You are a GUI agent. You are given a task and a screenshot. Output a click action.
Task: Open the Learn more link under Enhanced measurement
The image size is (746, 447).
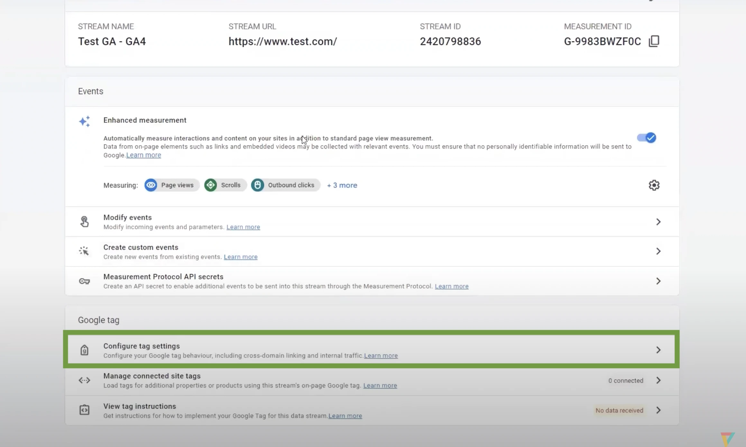144,155
